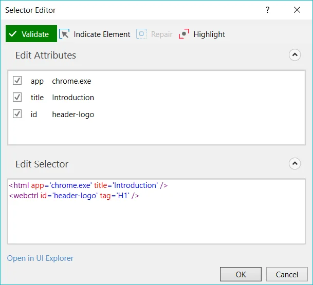Open in UI Explorer link
Image resolution: width=313 pixels, height=285 pixels.
pos(40,258)
